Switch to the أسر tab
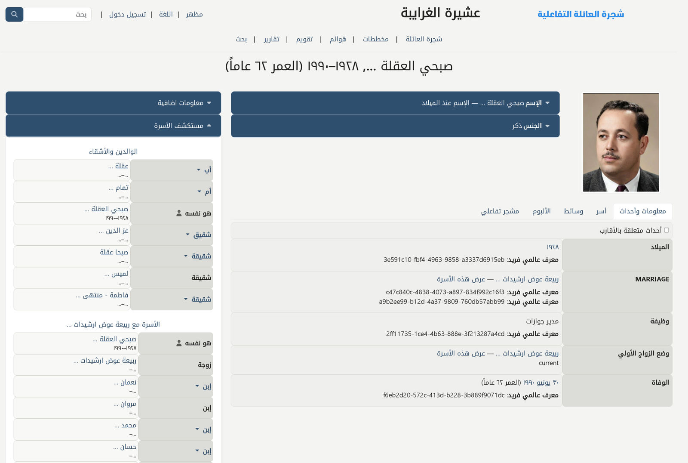Viewport: 688px width, 463px height. (601, 211)
